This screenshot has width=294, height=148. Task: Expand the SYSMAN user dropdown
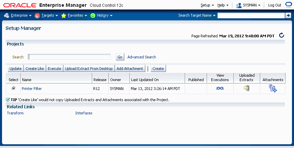click(x=252, y=5)
